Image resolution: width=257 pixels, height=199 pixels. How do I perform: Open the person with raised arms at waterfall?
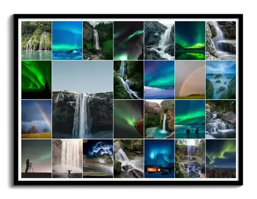coord(67,158)
